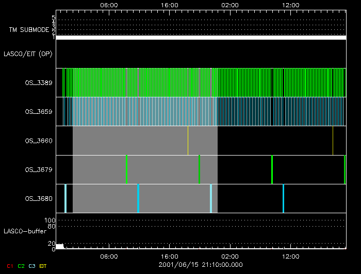
Task: Click the yellow marker in the OS_3660 row
Action: (x=188, y=140)
